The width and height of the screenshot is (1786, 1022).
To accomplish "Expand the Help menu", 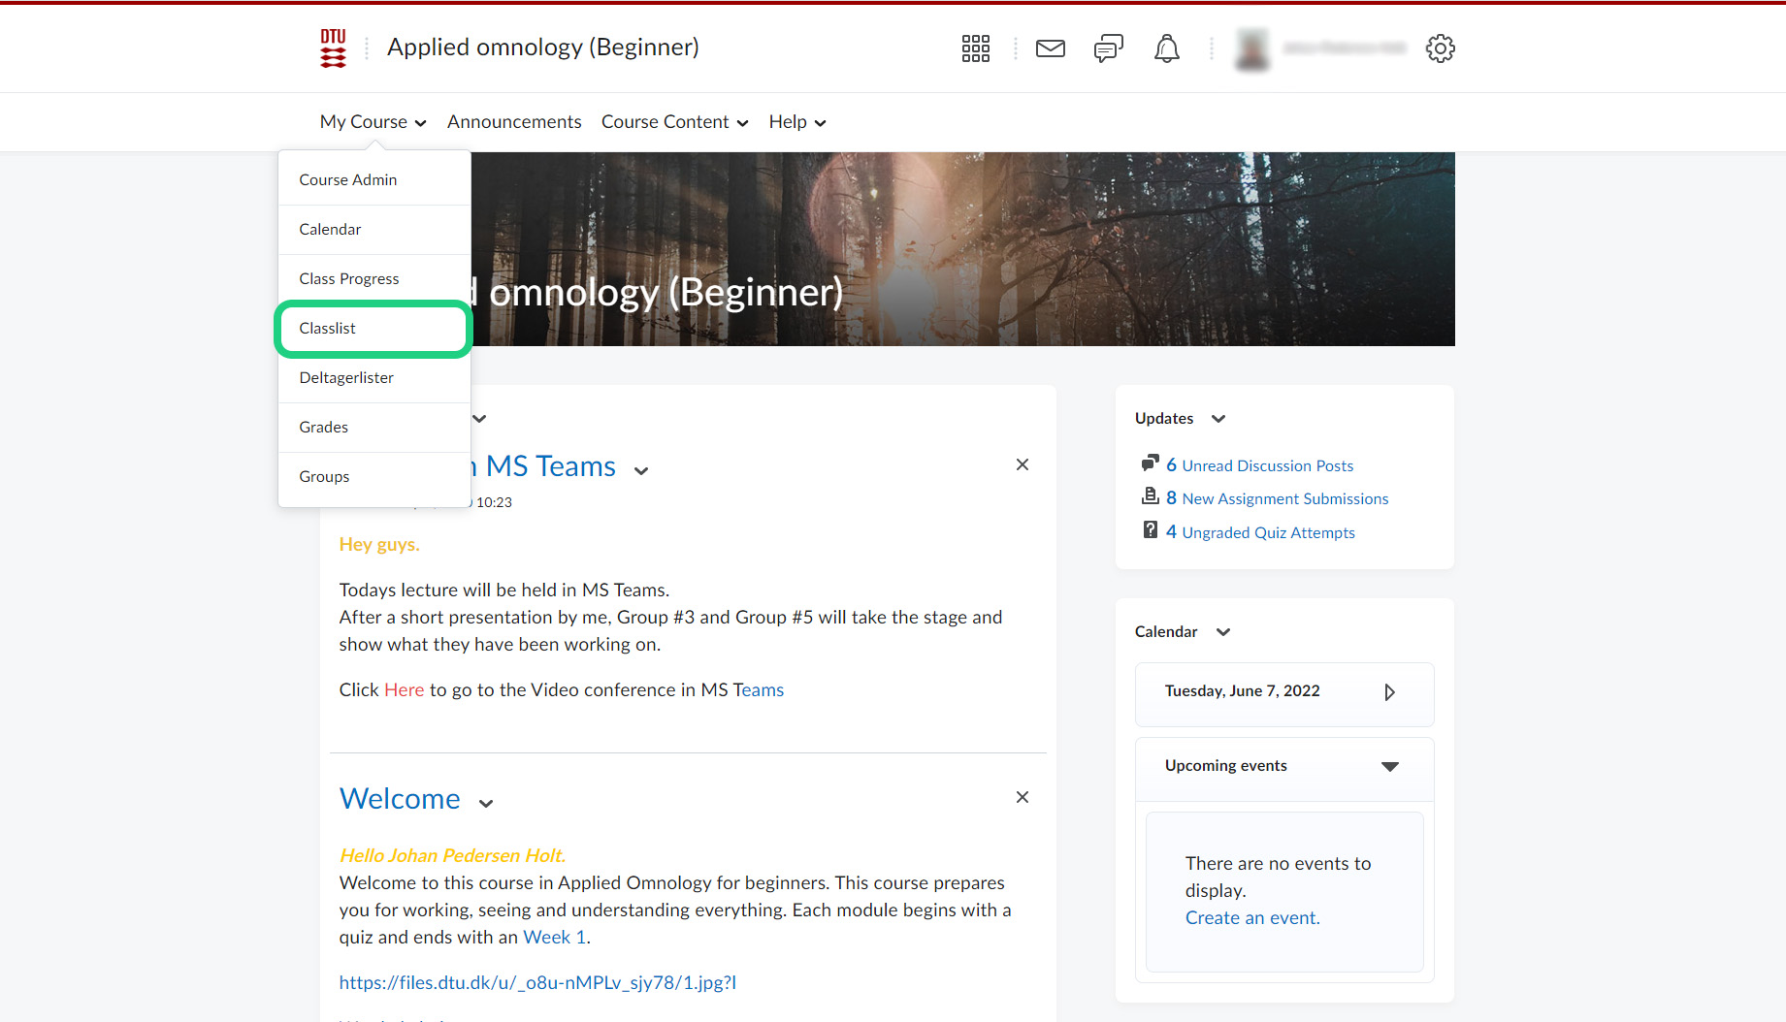I will pos(796,122).
